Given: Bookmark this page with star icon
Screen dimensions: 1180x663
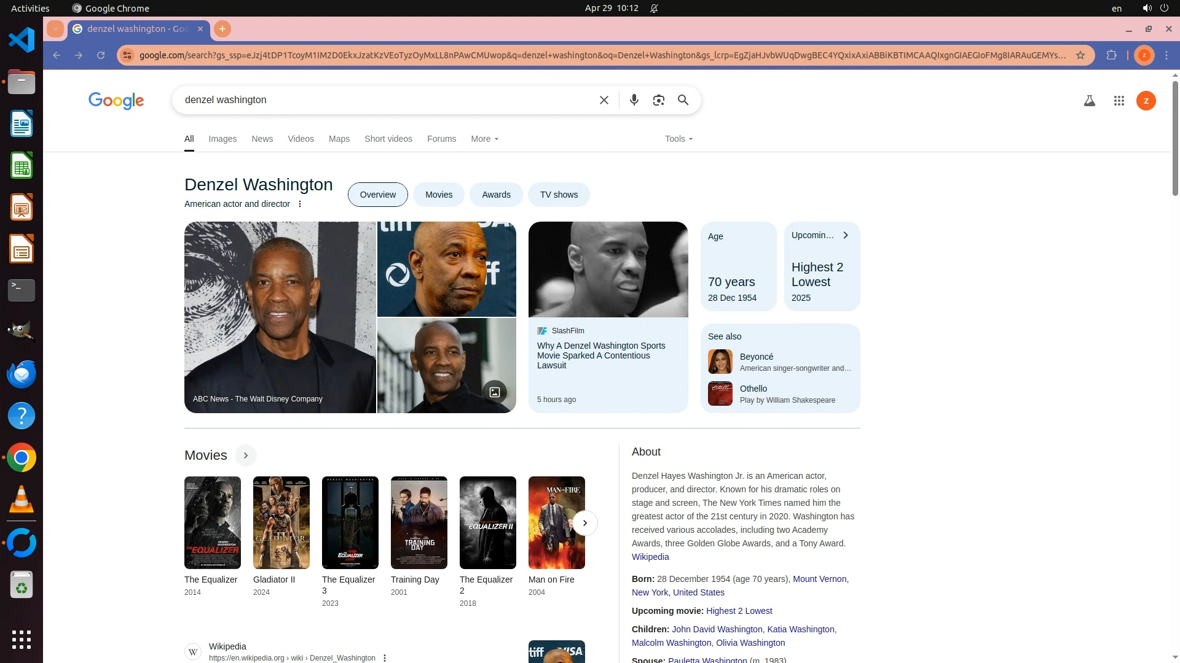Looking at the screenshot, I should [1080, 55].
